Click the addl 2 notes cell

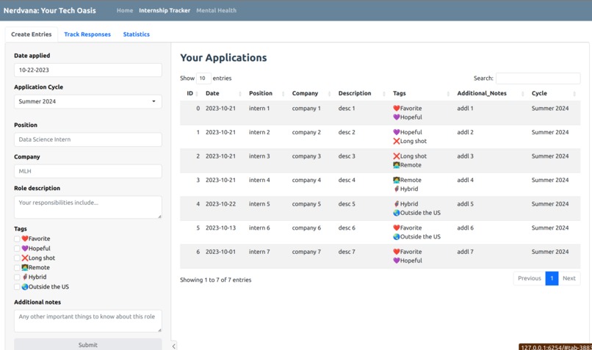click(x=465, y=132)
